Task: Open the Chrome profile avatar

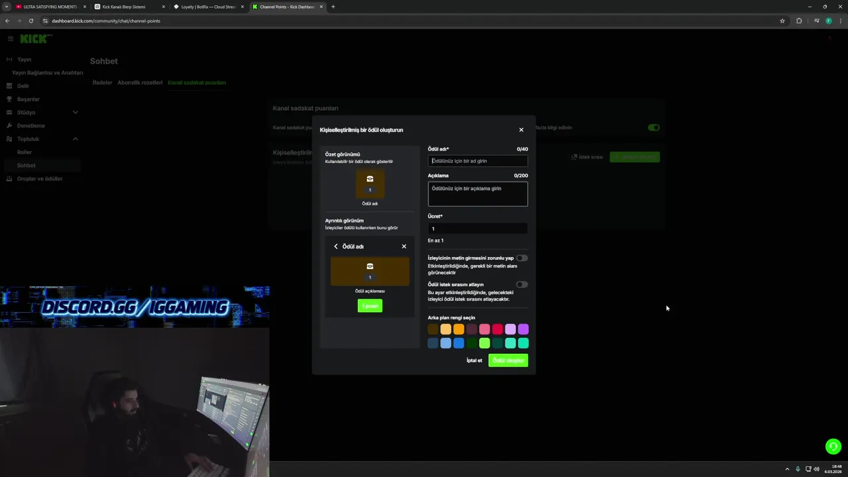Action: coord(829,21)
